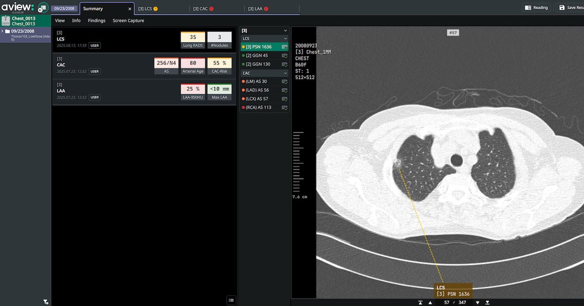This screenshot has width=584, height=306.
Task: Click the #57 slice label on CT image
Action: 453,33
